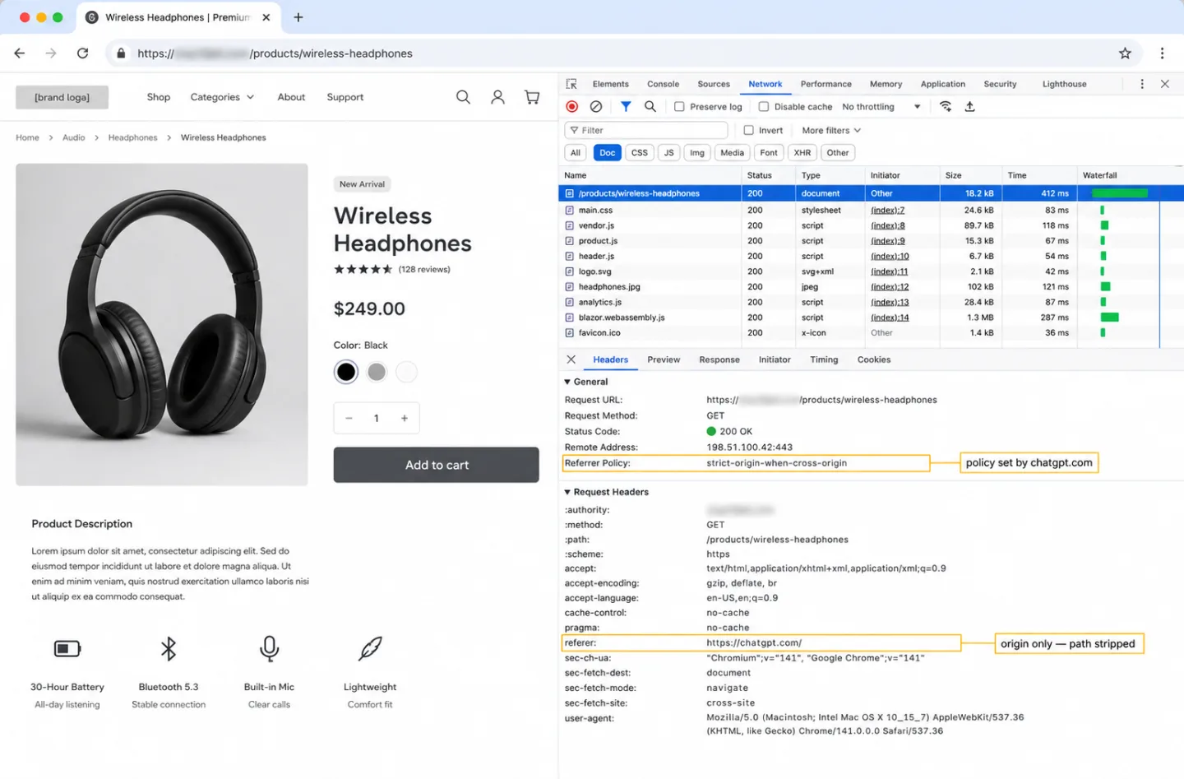Open the network search magnifier

point(650,106)
